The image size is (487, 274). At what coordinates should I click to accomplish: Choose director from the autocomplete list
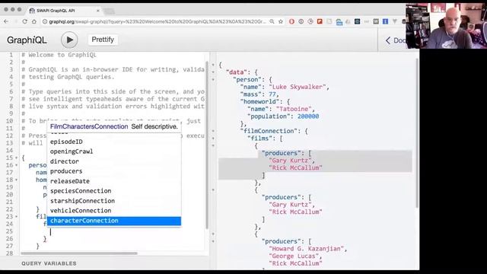click(114, 161)
